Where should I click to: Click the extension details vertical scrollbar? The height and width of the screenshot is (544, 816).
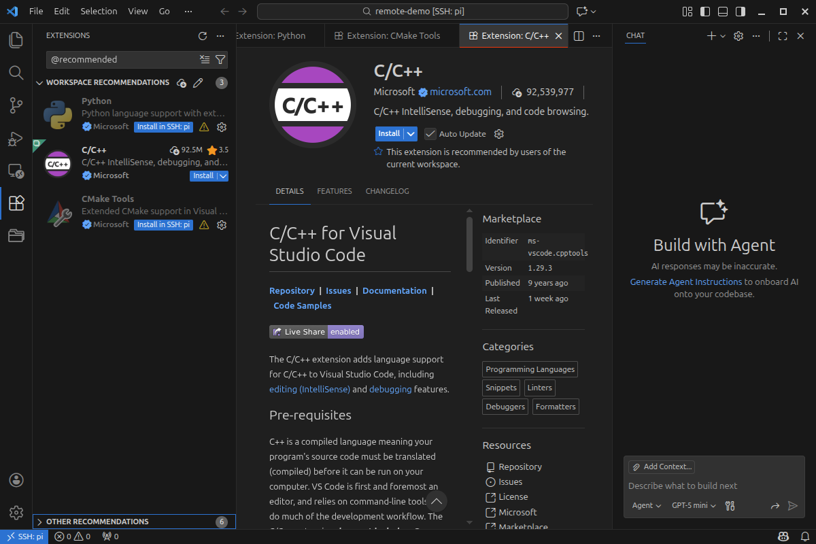pos(469,245)
